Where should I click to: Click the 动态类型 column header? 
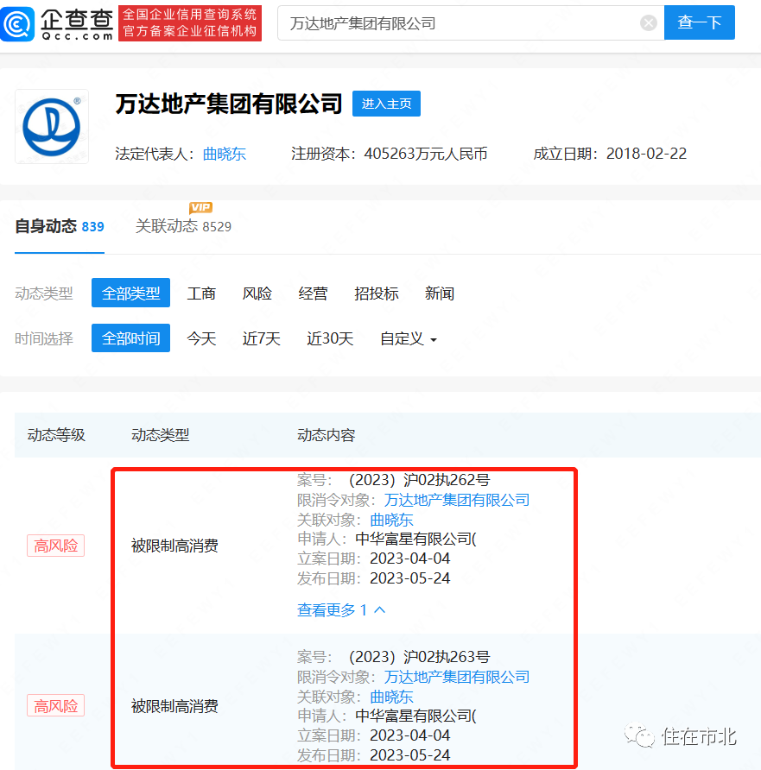(x=160, y=435)
